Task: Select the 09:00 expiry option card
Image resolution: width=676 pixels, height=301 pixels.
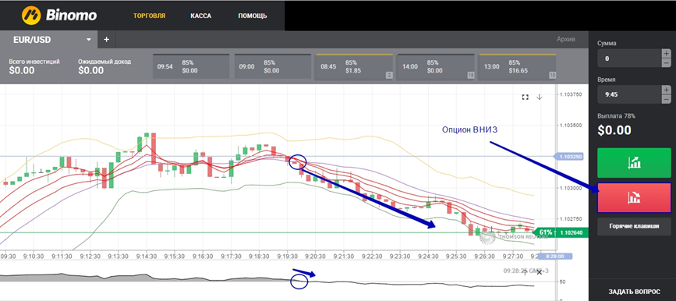Action: click(272, 67)
